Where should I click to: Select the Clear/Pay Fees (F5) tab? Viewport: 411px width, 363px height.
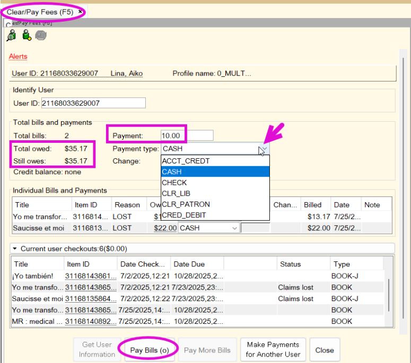[x=40, y=12]
